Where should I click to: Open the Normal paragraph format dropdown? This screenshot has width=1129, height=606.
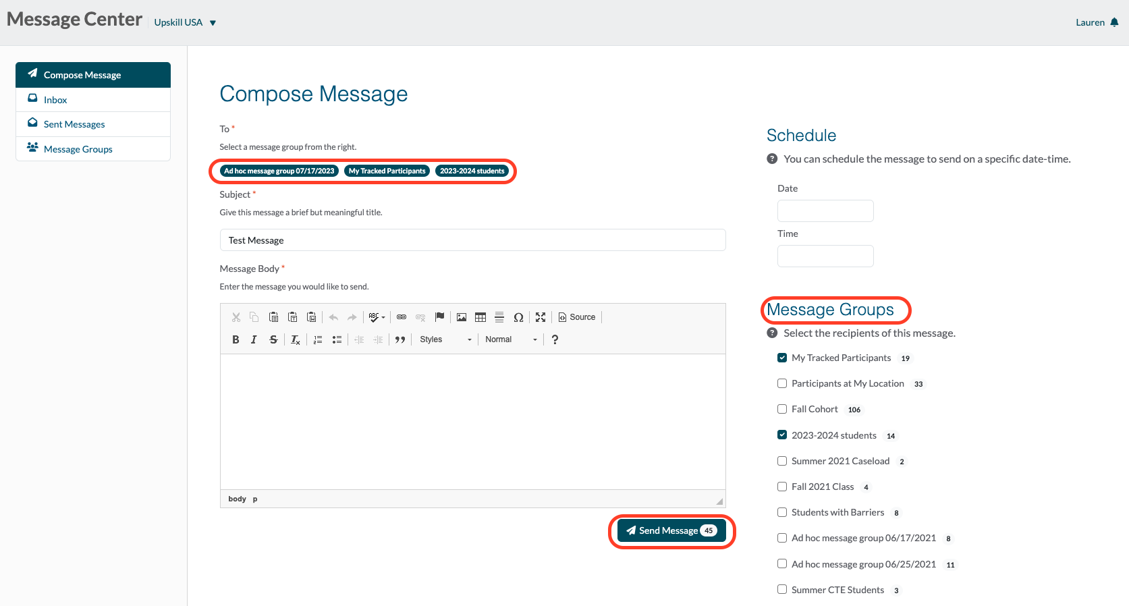point(511,339)
